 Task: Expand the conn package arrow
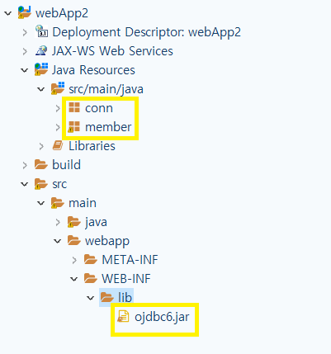click(58, 108)
